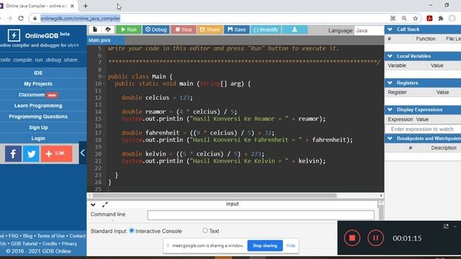Collapse the Registers panel
This screenshot has height=259, width=461.
coord(390,83)
